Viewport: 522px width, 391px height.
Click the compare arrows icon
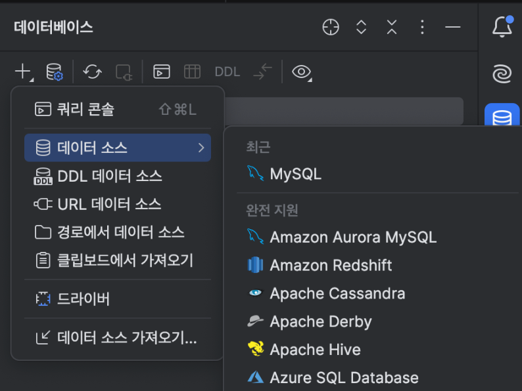[262, 72]
